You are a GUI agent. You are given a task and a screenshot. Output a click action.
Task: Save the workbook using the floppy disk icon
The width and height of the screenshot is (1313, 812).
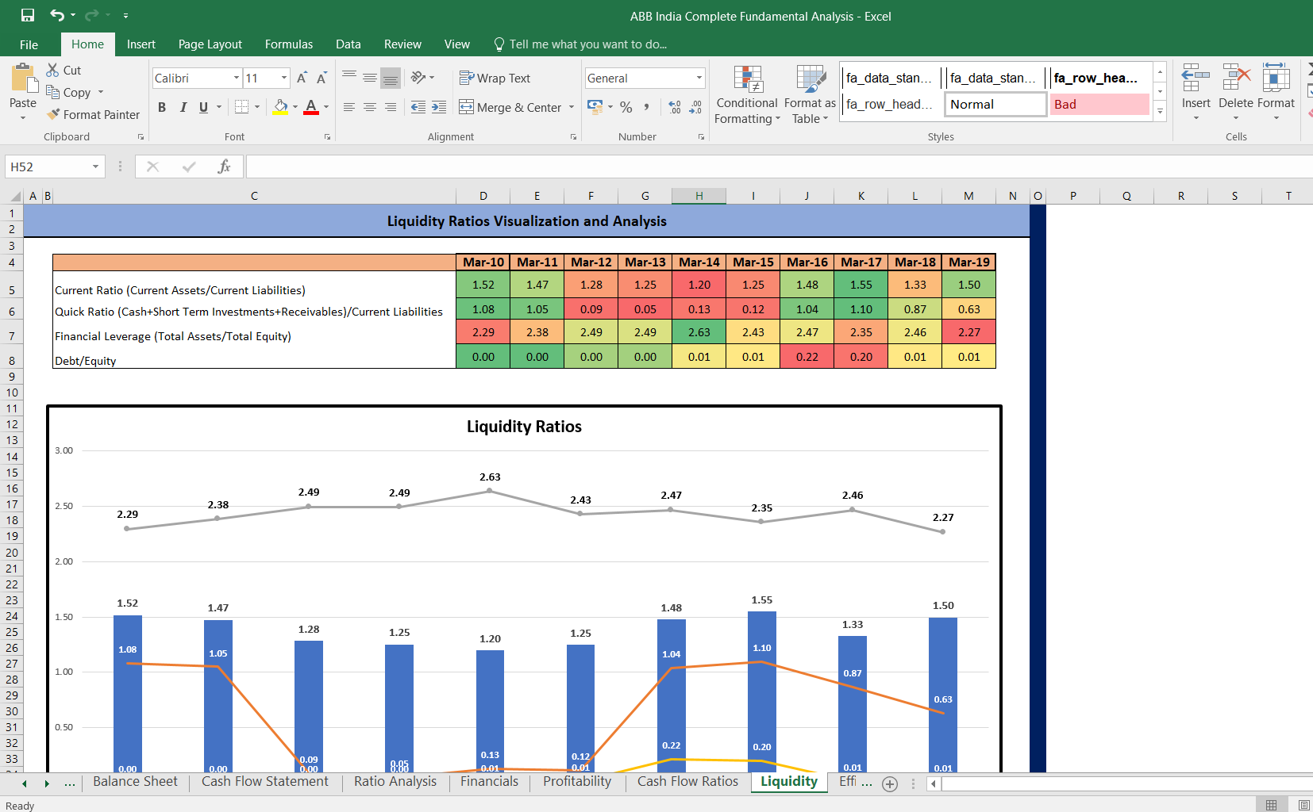[x=28, y=15]
